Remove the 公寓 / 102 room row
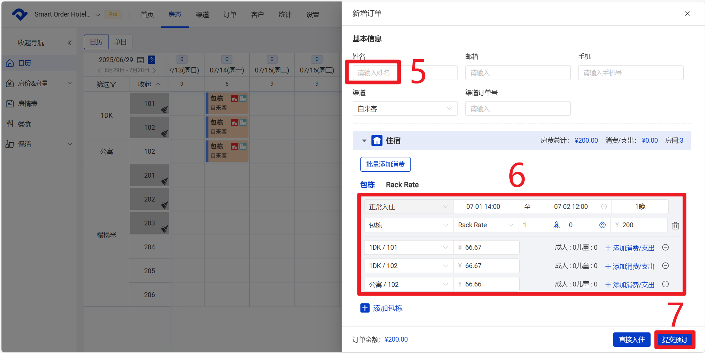The width and height of the screenshot is (705, 353). 665,284
